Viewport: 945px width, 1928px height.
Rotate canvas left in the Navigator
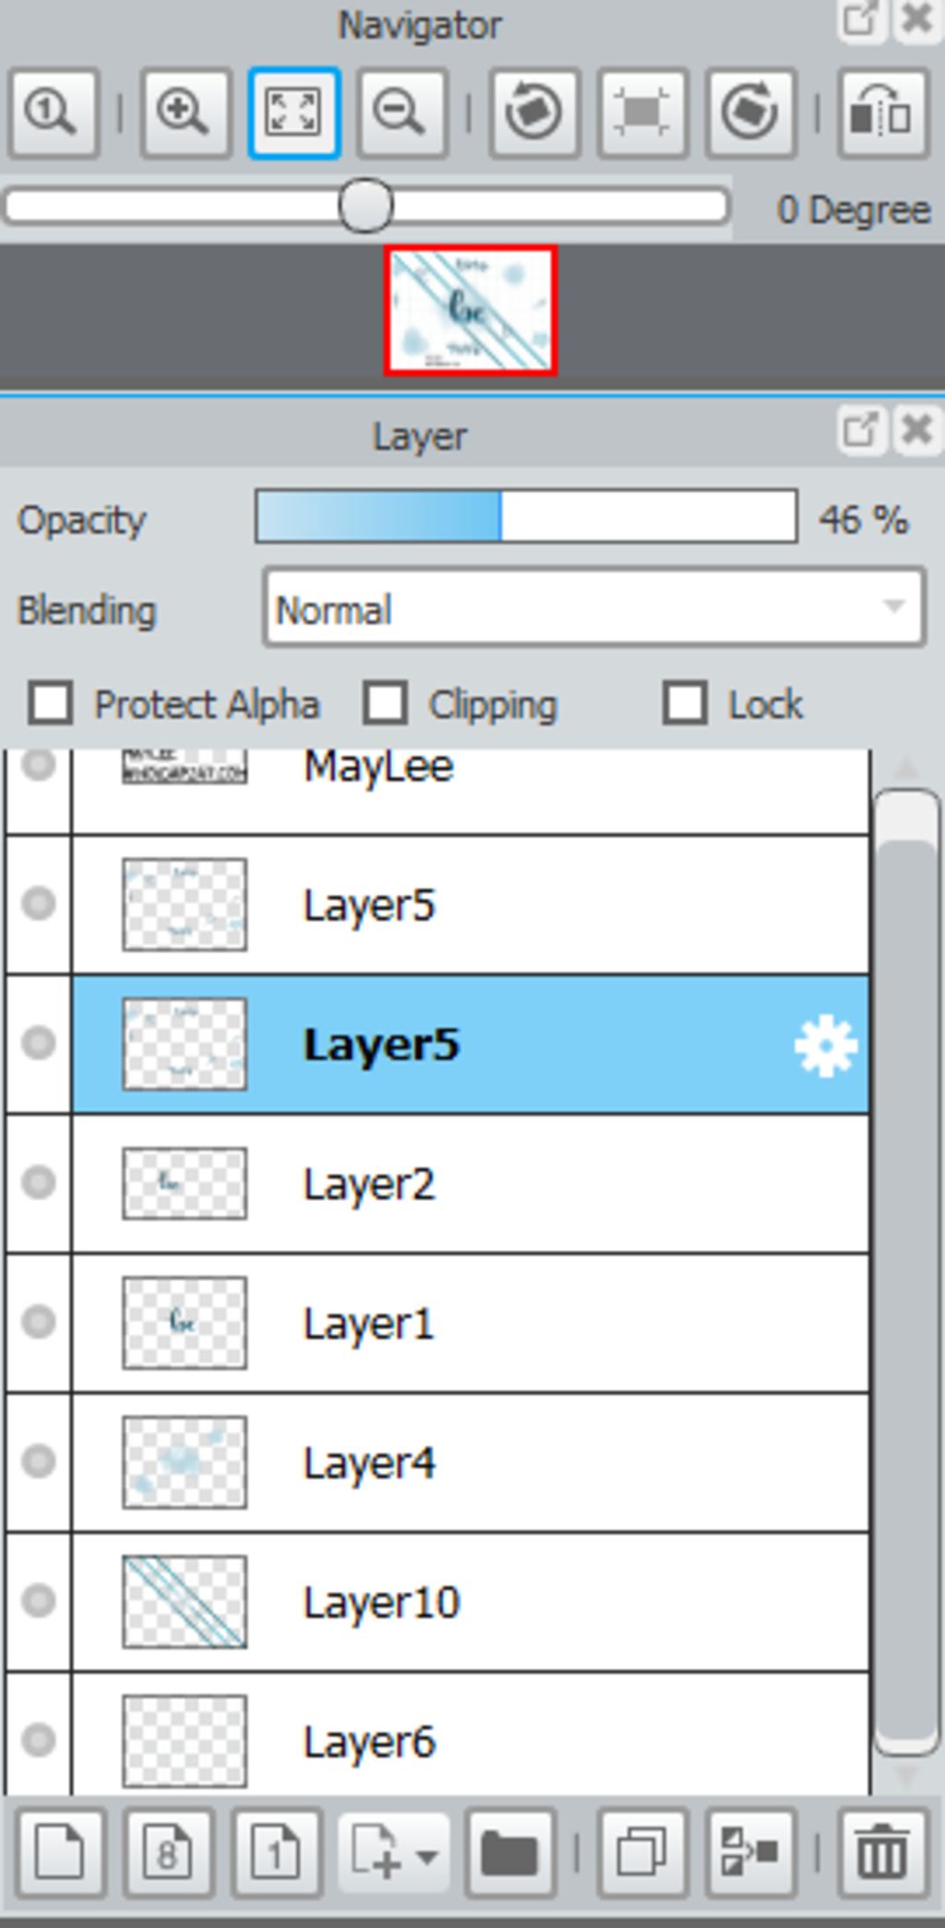pos(534,113)
